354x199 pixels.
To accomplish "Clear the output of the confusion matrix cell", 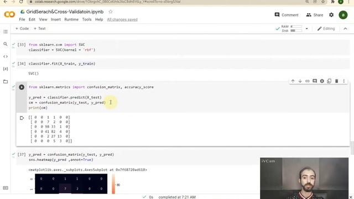I will [22, 118].
